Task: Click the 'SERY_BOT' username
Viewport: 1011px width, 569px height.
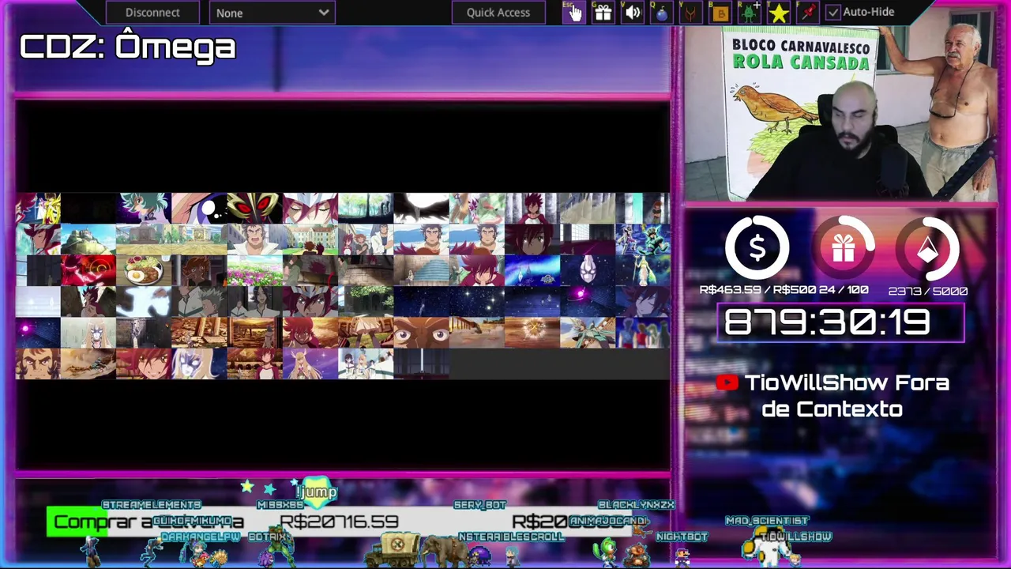Action: (480, 505)
